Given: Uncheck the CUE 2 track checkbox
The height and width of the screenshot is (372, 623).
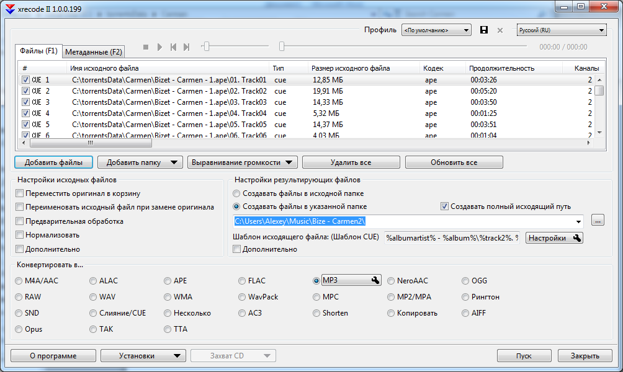Looking at the screenshot, I should [25, 91].
